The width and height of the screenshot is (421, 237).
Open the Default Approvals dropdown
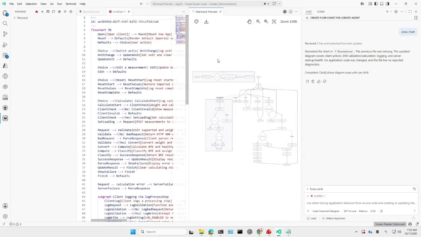click(333, 218)
